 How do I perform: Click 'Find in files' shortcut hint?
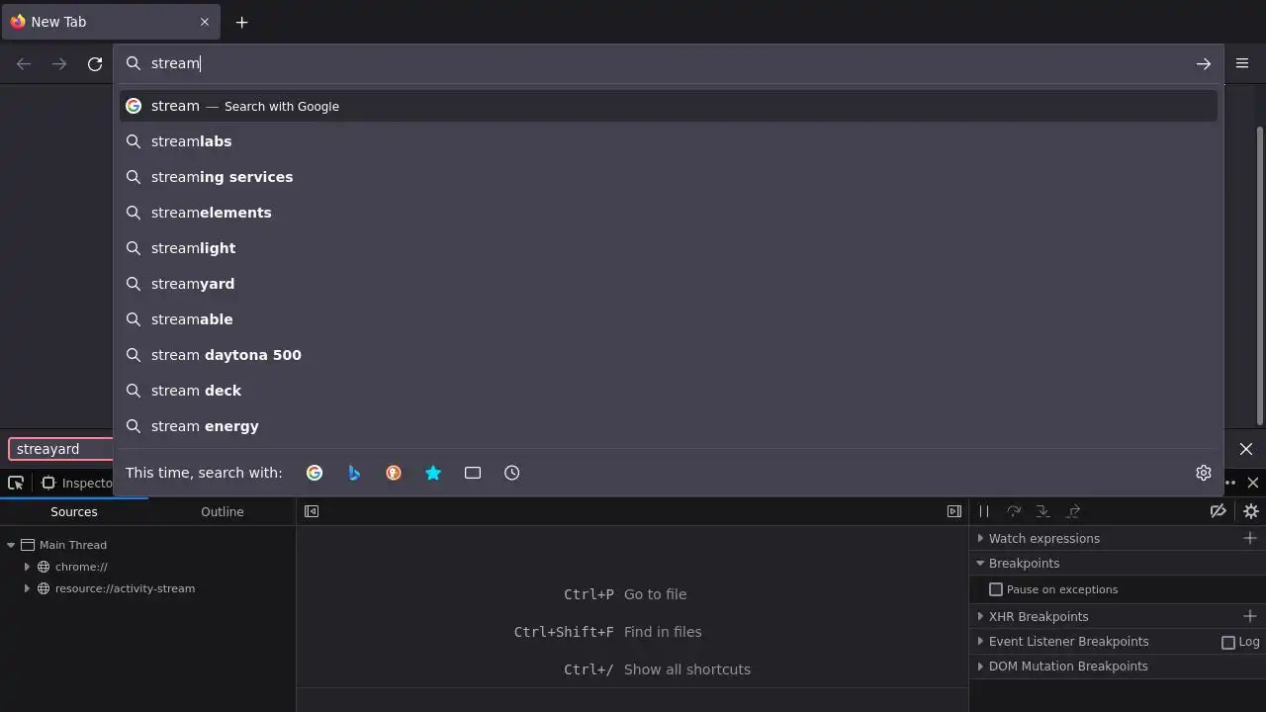coord(663,632)
